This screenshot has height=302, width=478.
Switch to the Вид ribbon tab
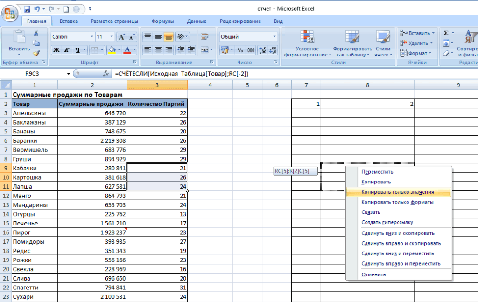[278, 21]
